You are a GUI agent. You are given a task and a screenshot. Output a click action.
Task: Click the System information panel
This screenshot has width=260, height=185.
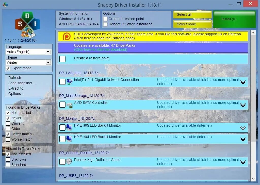click(78, 19)
